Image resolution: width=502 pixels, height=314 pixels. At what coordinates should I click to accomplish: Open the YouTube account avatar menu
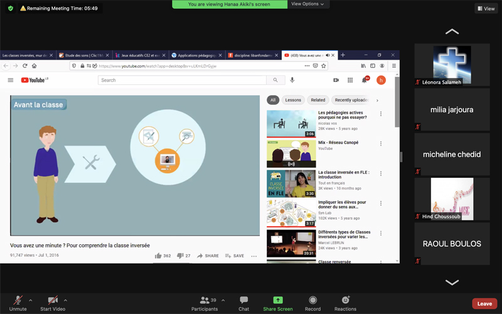pos(381,80)
